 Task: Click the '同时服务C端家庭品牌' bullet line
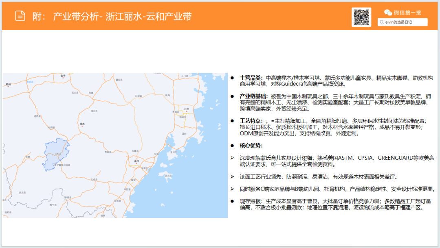(337, 189)
